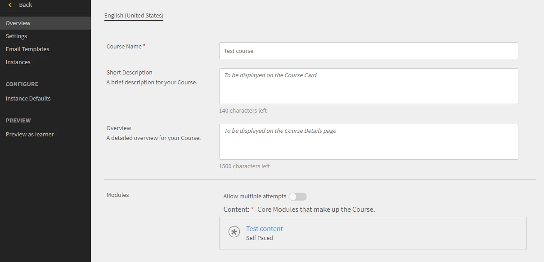Click the Short Description field label
Image resolution: width=544 pixels, height=262 pixels.
click(x=129, y=73)
